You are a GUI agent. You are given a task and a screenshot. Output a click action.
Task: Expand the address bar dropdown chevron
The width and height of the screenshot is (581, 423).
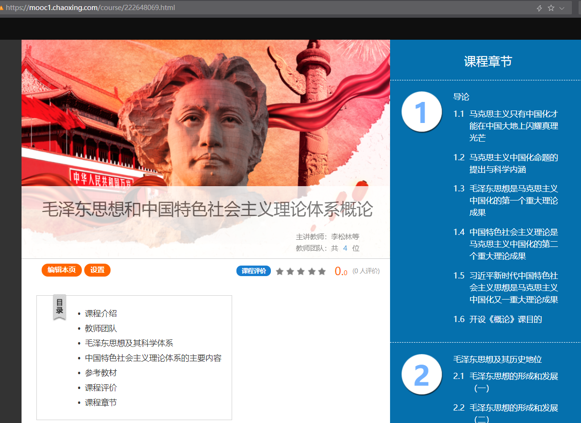click(x=562, y=8)
